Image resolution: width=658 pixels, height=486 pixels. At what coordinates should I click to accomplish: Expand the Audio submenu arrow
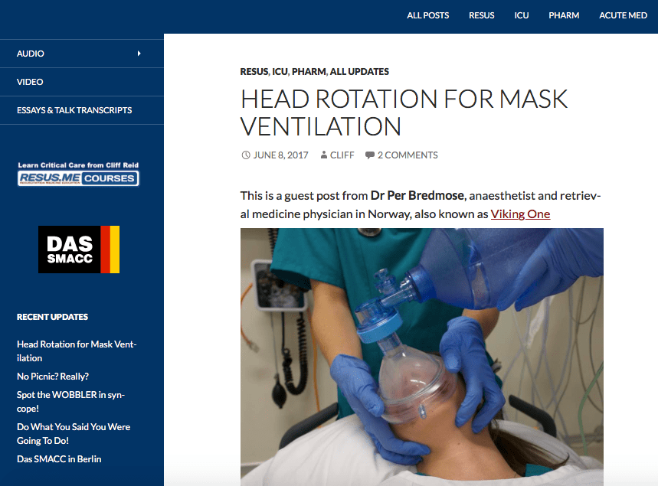pyautogui.click(x=139, y=54)
